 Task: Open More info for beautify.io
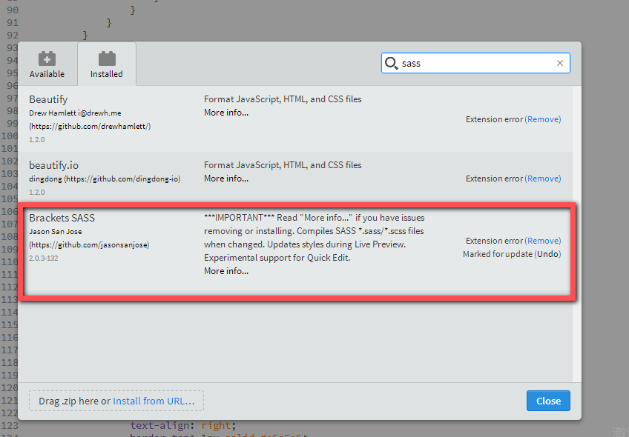[x=226, y=179]
